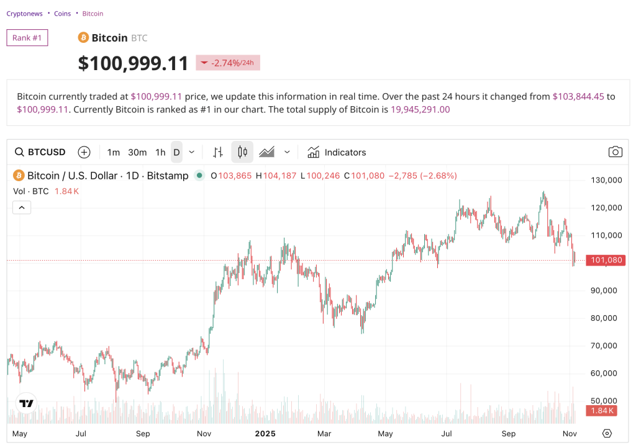
Task: Open the Indicators panel
Action: coord(337,152)
